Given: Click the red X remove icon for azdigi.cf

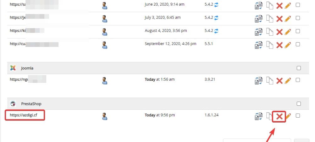Looking at the screenshot, I should pyautogui.click(x=279, y=117).
